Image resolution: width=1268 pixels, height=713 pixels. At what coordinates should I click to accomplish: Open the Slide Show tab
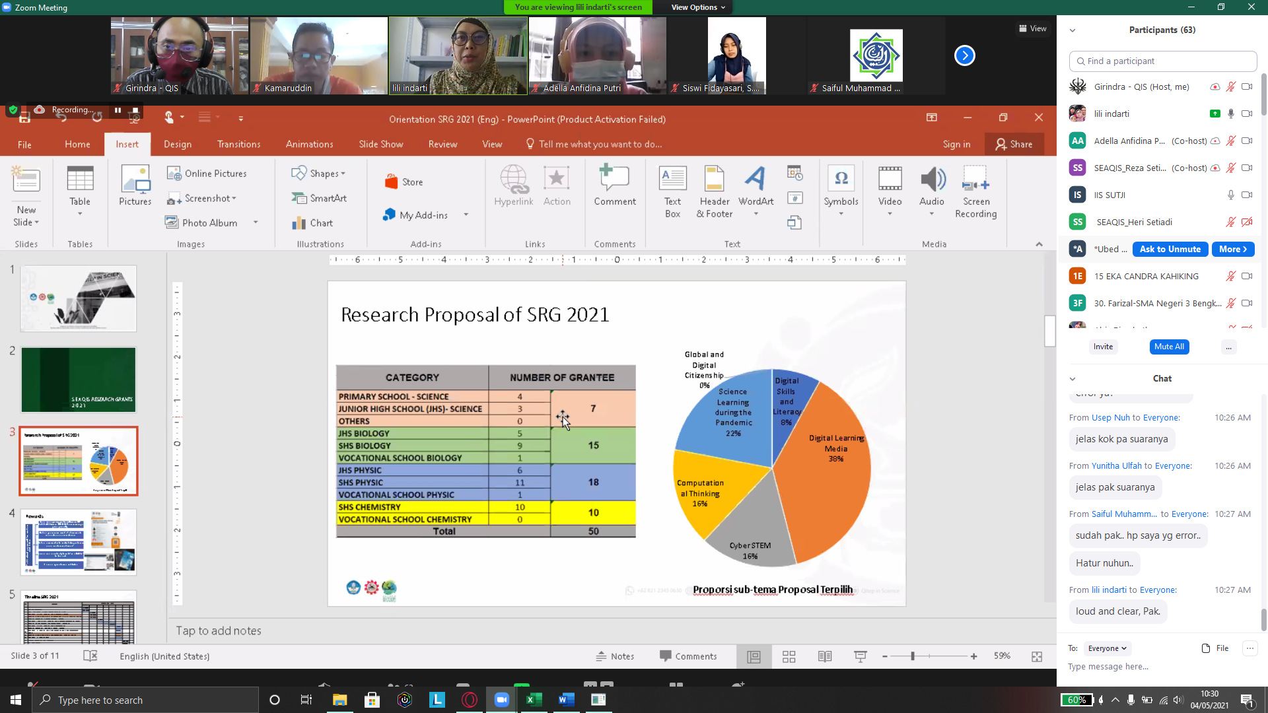point(380,144)
